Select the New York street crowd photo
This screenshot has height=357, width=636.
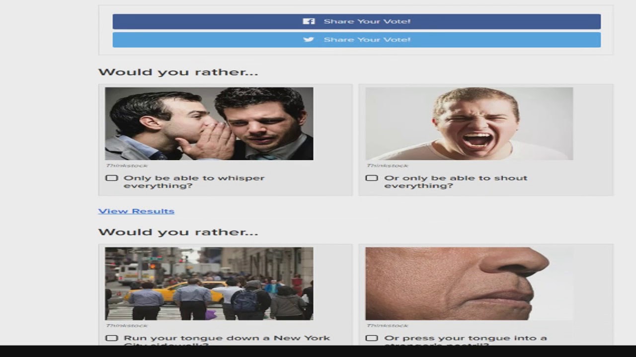click(209, 284)
